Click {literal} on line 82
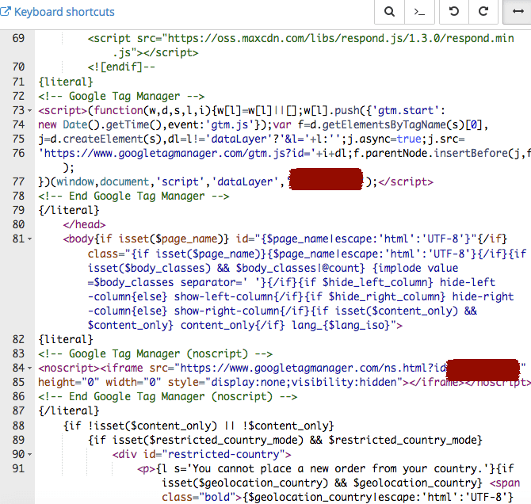 [66, 340]
